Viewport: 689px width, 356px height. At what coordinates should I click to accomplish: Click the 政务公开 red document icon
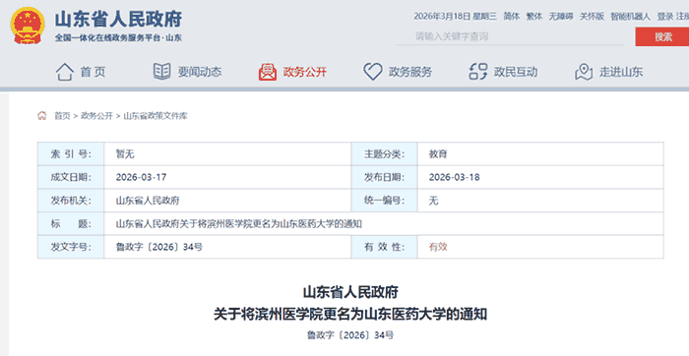(268, 72)
